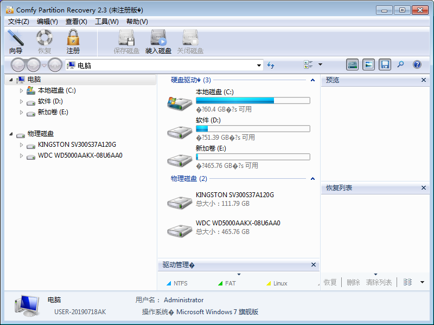
Task: Open the navigation history dropdown arrow
Action: pos(44,66)
